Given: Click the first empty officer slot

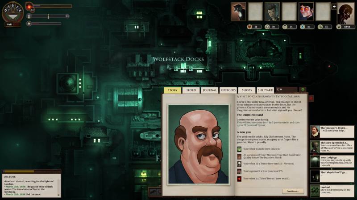Looking at the screenshot, I should coord(255,12).
